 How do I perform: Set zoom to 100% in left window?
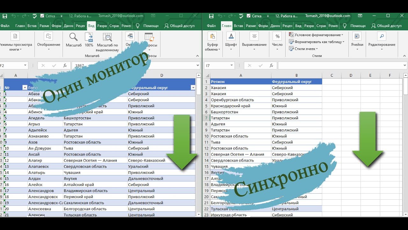tap(89, 40)
